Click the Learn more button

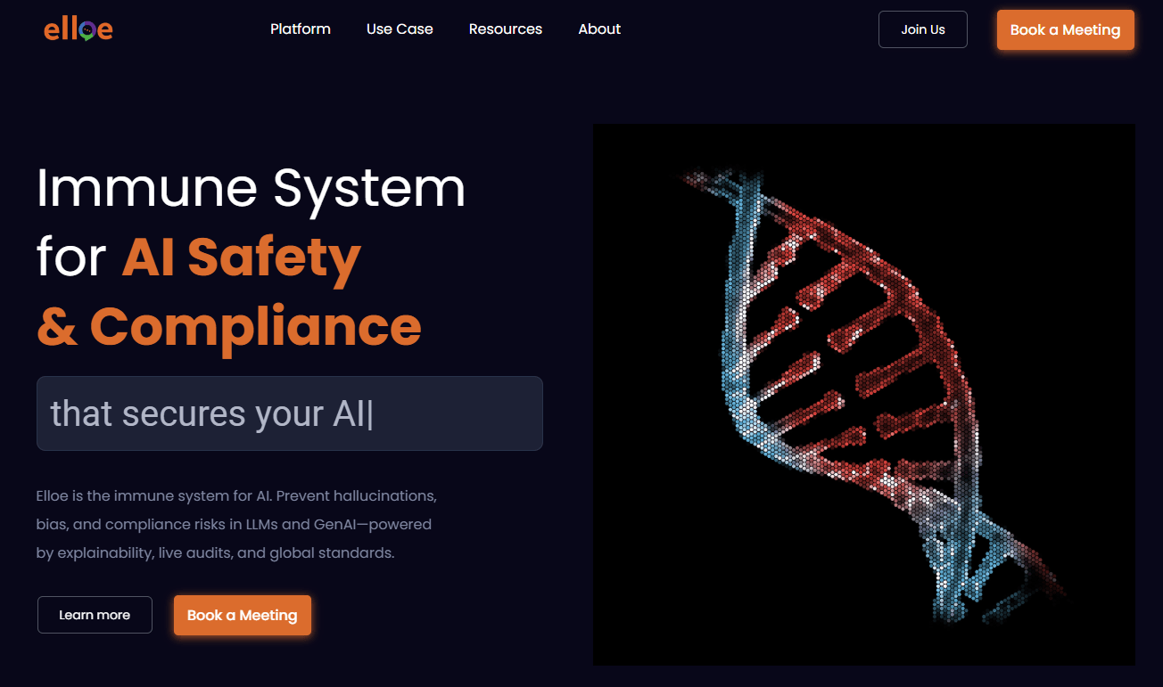(95, 615)
